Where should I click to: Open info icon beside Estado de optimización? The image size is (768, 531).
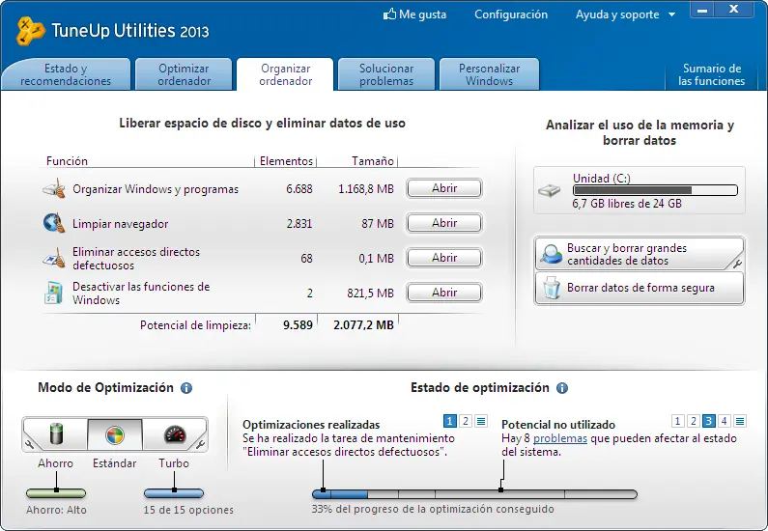click(562, 388)
